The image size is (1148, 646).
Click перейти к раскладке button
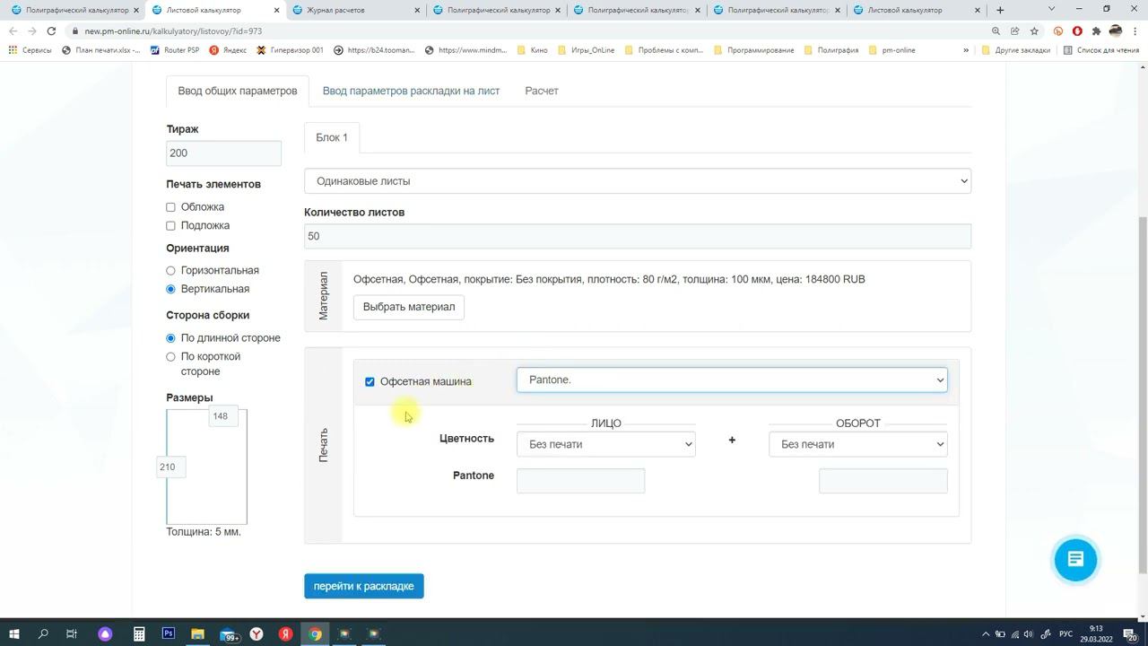(x=364, y=586)
